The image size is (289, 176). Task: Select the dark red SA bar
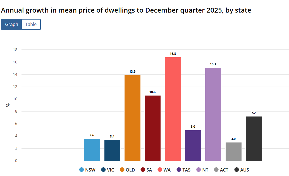click(x=152, y=128)
